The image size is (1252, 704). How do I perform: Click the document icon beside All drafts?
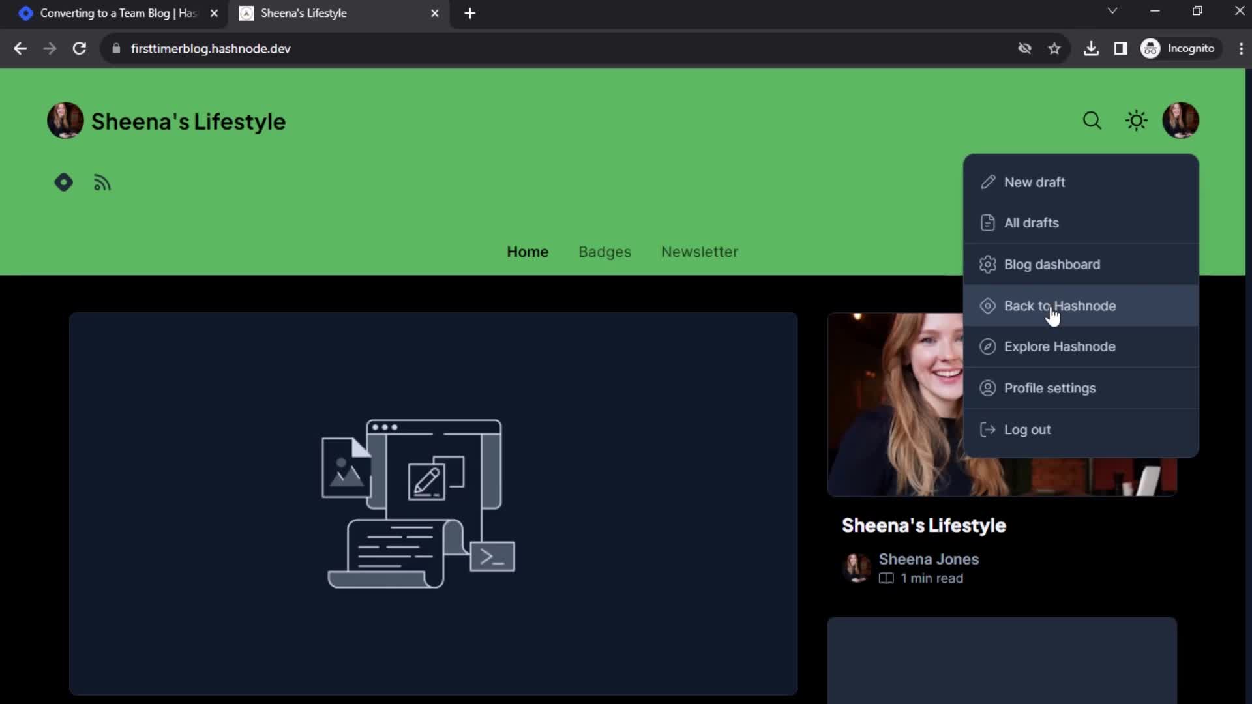click(988, 223)
